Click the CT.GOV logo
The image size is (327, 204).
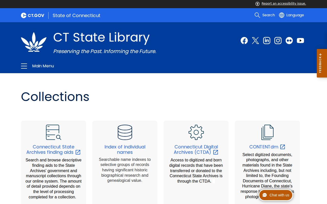point(32,15)
